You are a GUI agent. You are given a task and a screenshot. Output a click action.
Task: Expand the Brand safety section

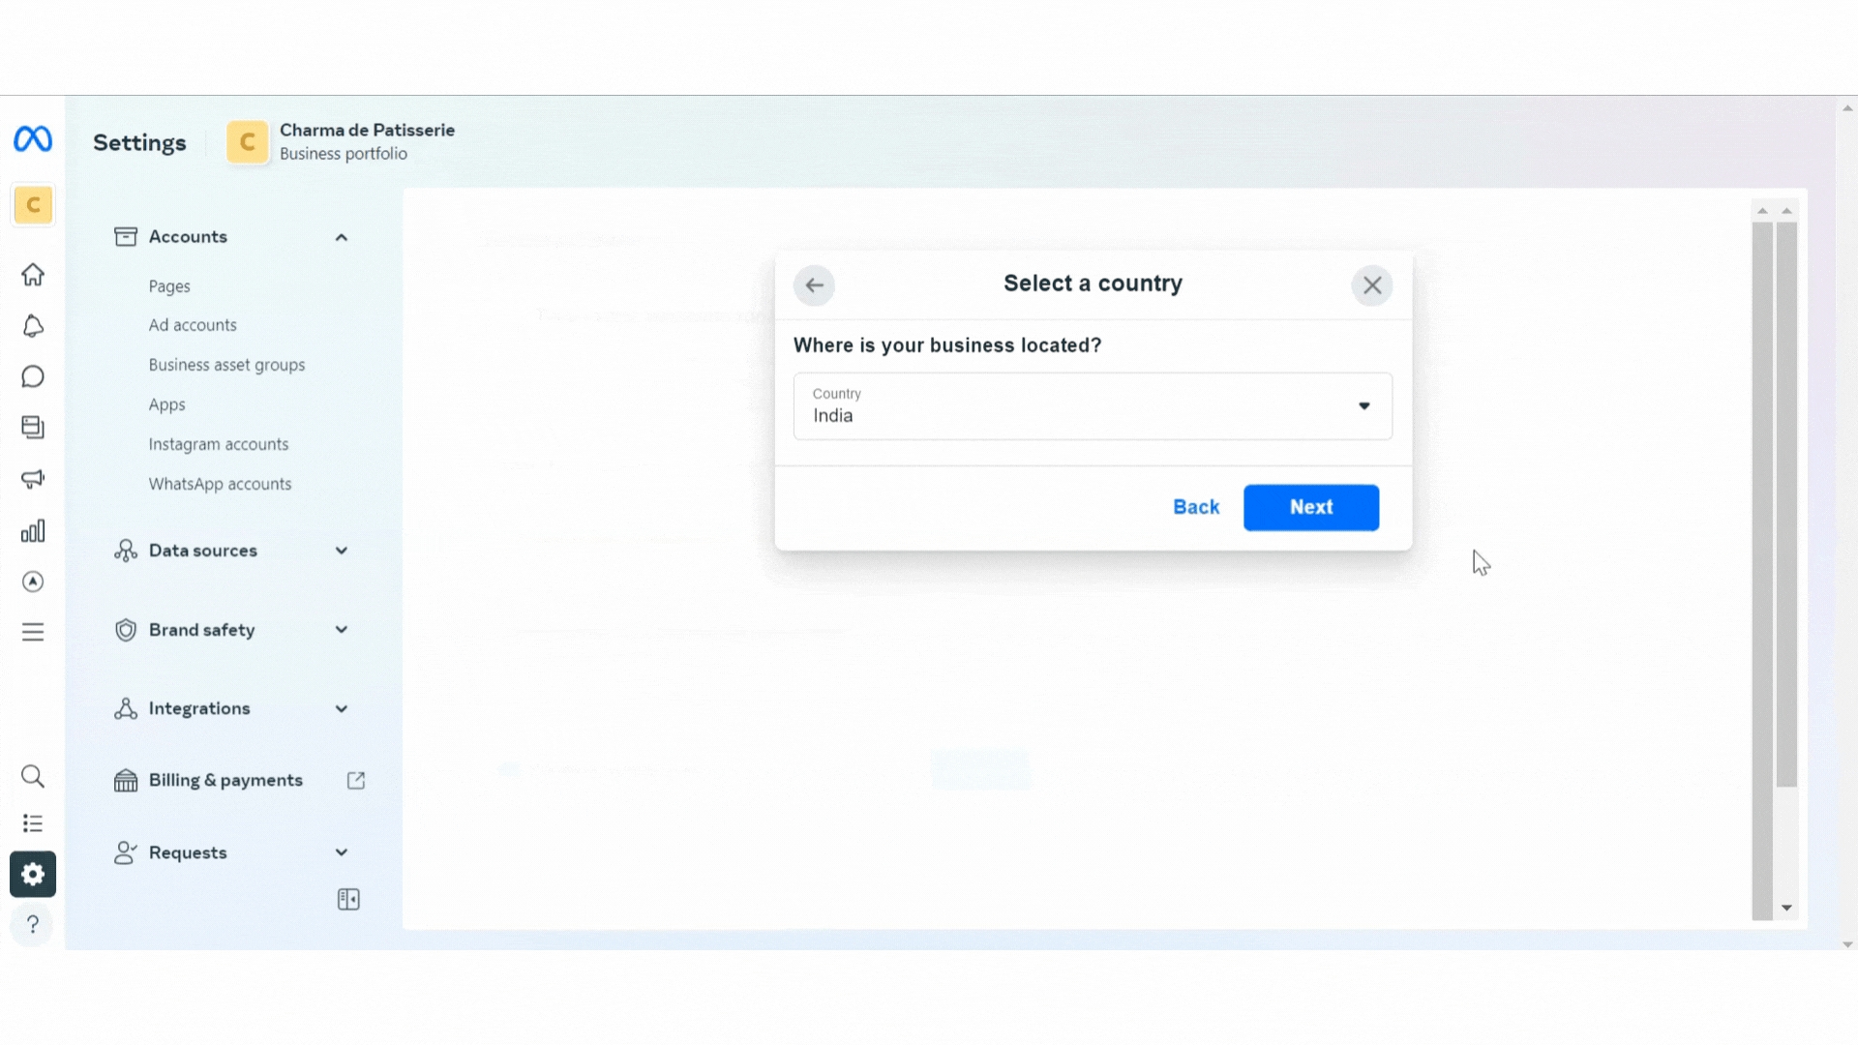[231, 630]
